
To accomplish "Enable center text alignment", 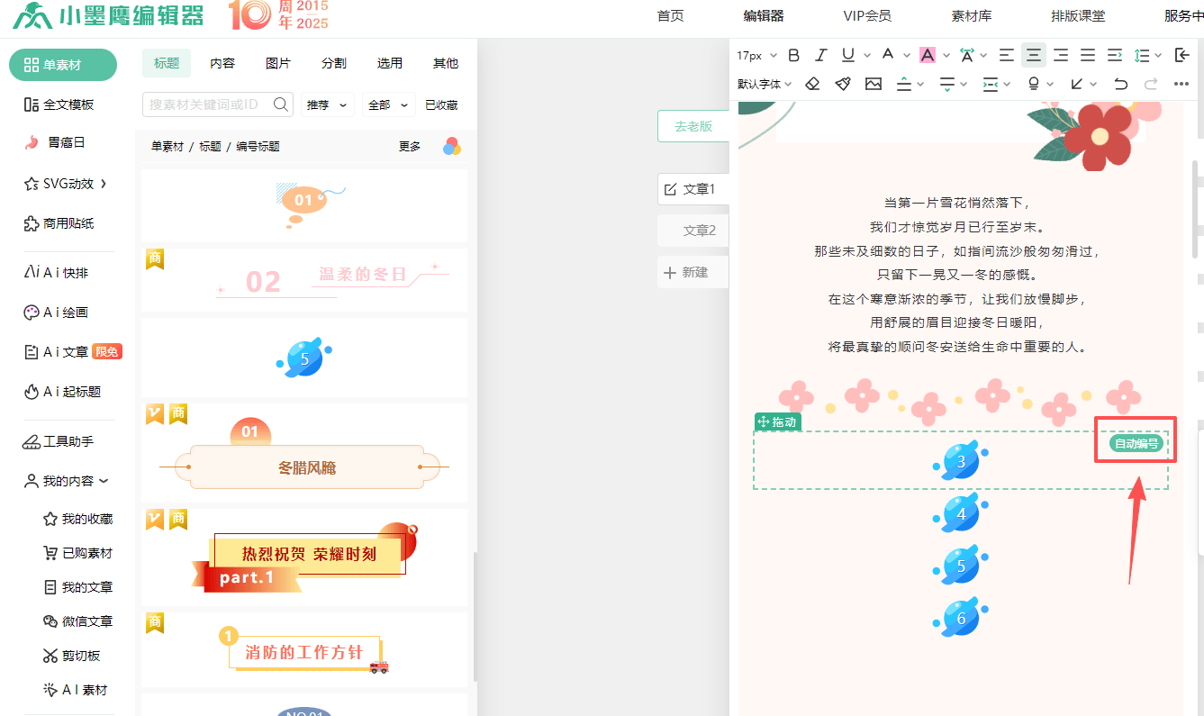I will 1034,55.
